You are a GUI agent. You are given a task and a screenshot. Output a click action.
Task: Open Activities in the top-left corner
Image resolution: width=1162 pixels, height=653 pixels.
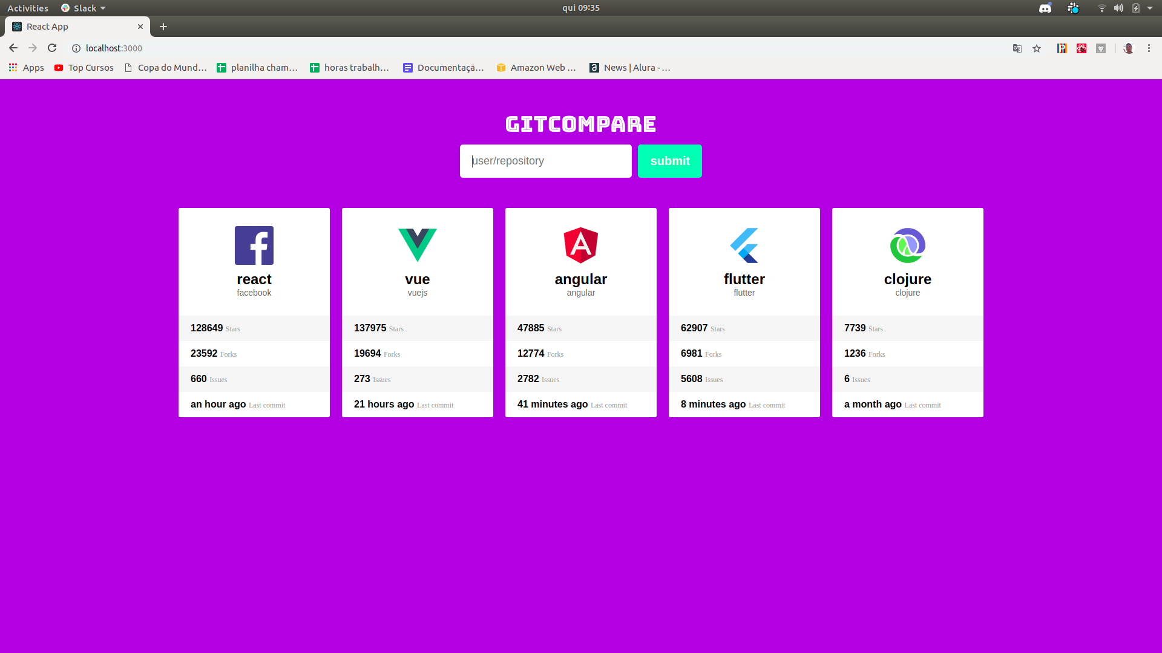coord(28,8)
